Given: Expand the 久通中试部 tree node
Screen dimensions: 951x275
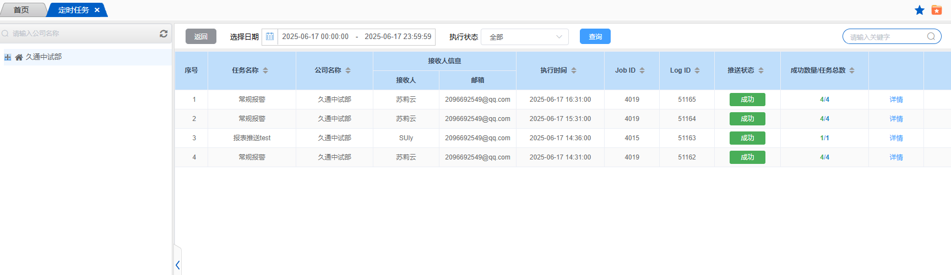Looking at the screenshot, I should [x=8, y=57].
